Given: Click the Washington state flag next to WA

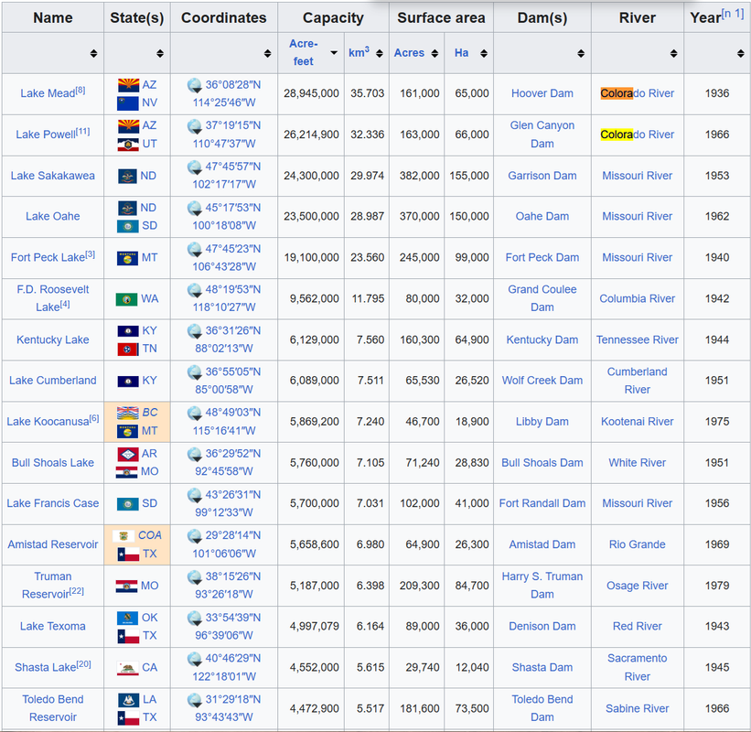Looking at the screenshot, I should (x=127, y=299).
